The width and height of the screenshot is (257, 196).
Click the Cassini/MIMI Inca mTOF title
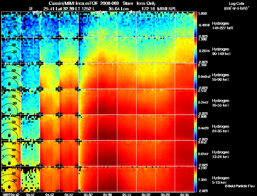coord(73,3)
